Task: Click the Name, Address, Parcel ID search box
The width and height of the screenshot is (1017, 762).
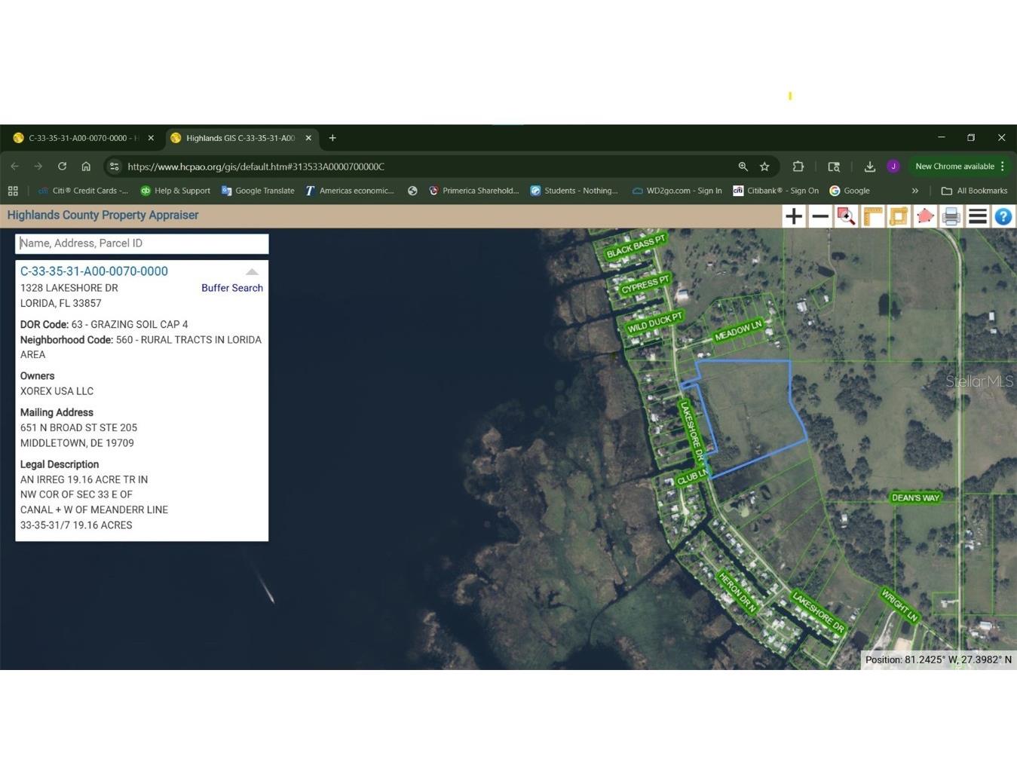Action: coord(142,243)
